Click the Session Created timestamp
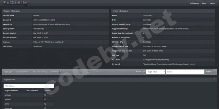219x109 pixels. tap(40, 33)
